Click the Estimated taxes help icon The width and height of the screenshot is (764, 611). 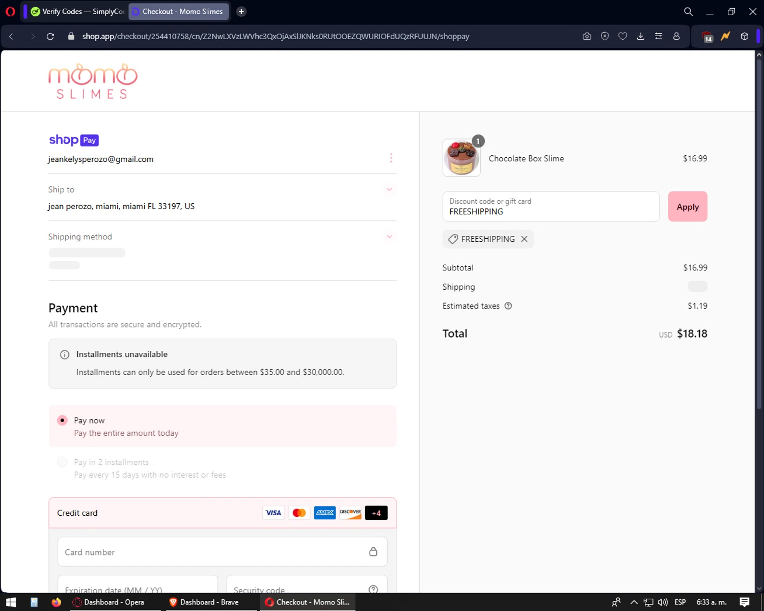[508, 306]
